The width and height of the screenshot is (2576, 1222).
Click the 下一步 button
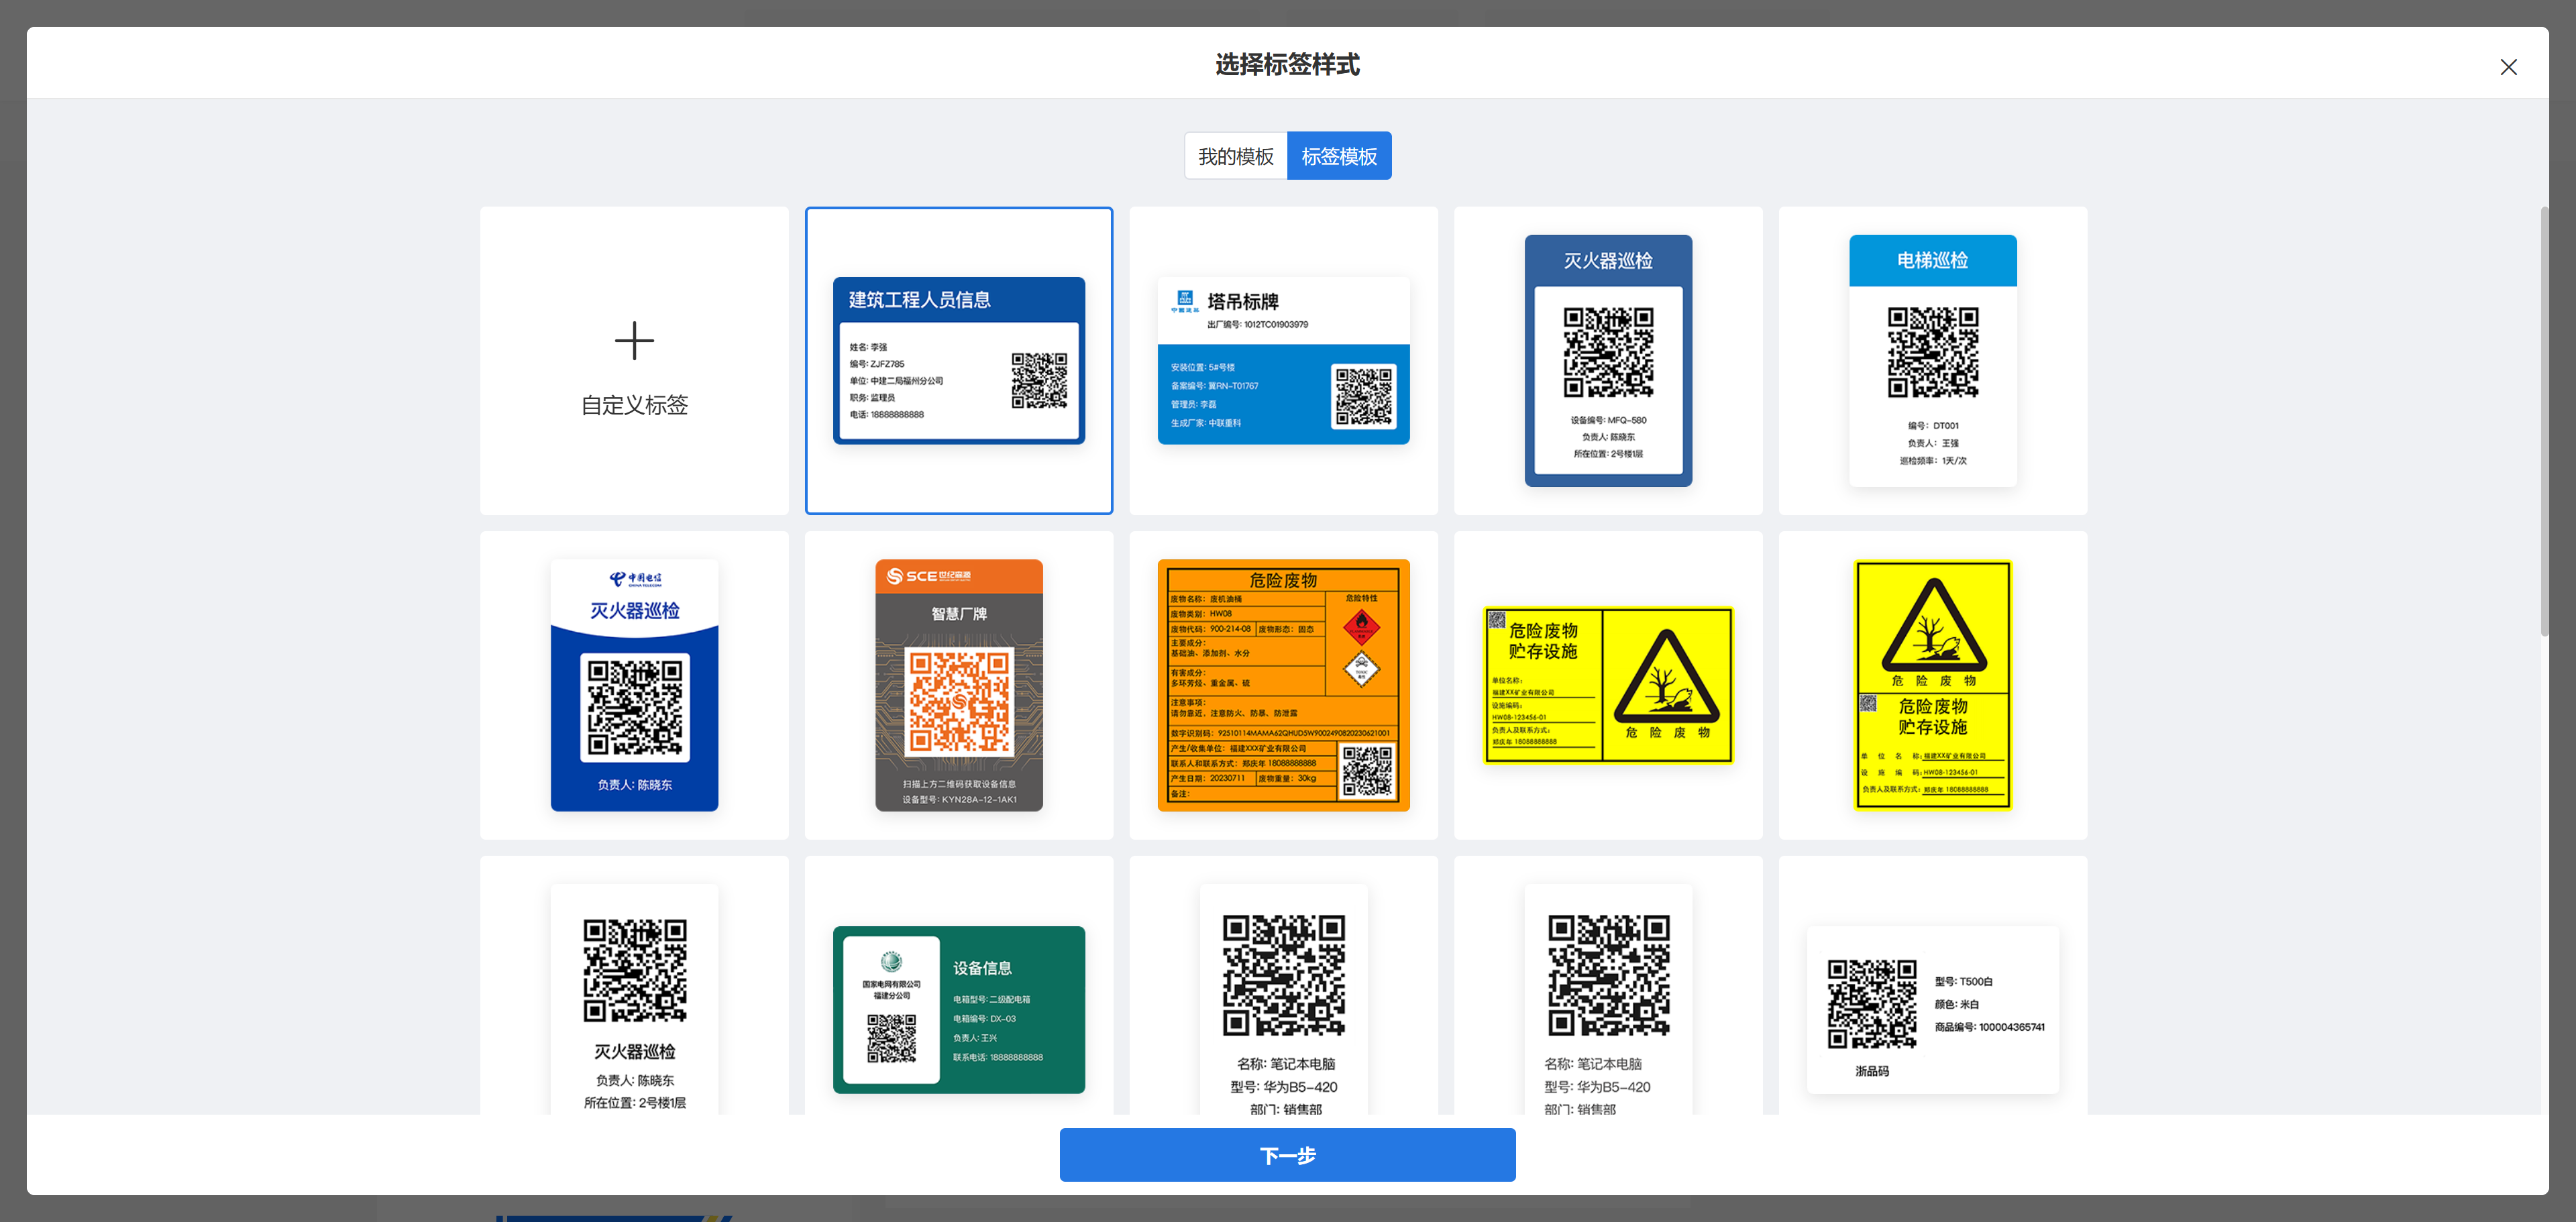tap(1287, 1155)
